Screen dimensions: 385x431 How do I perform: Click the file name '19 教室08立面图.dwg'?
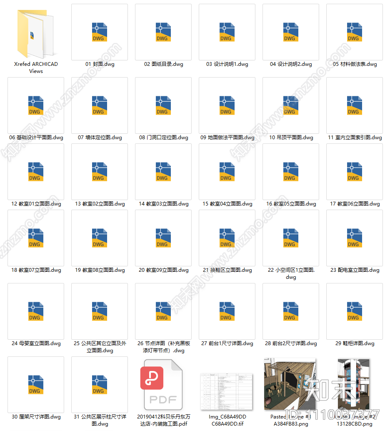pos(100,270)
